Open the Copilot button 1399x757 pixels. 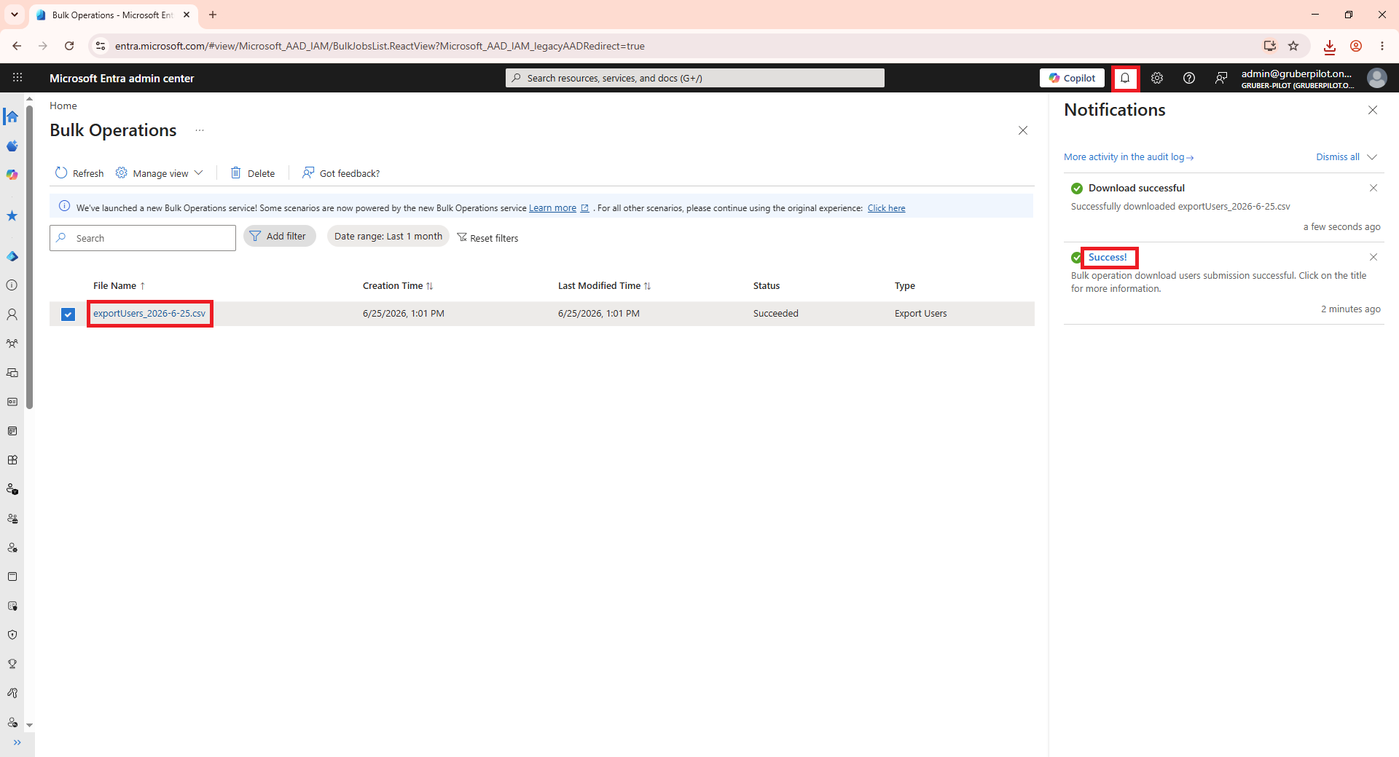click(1072, 78)
